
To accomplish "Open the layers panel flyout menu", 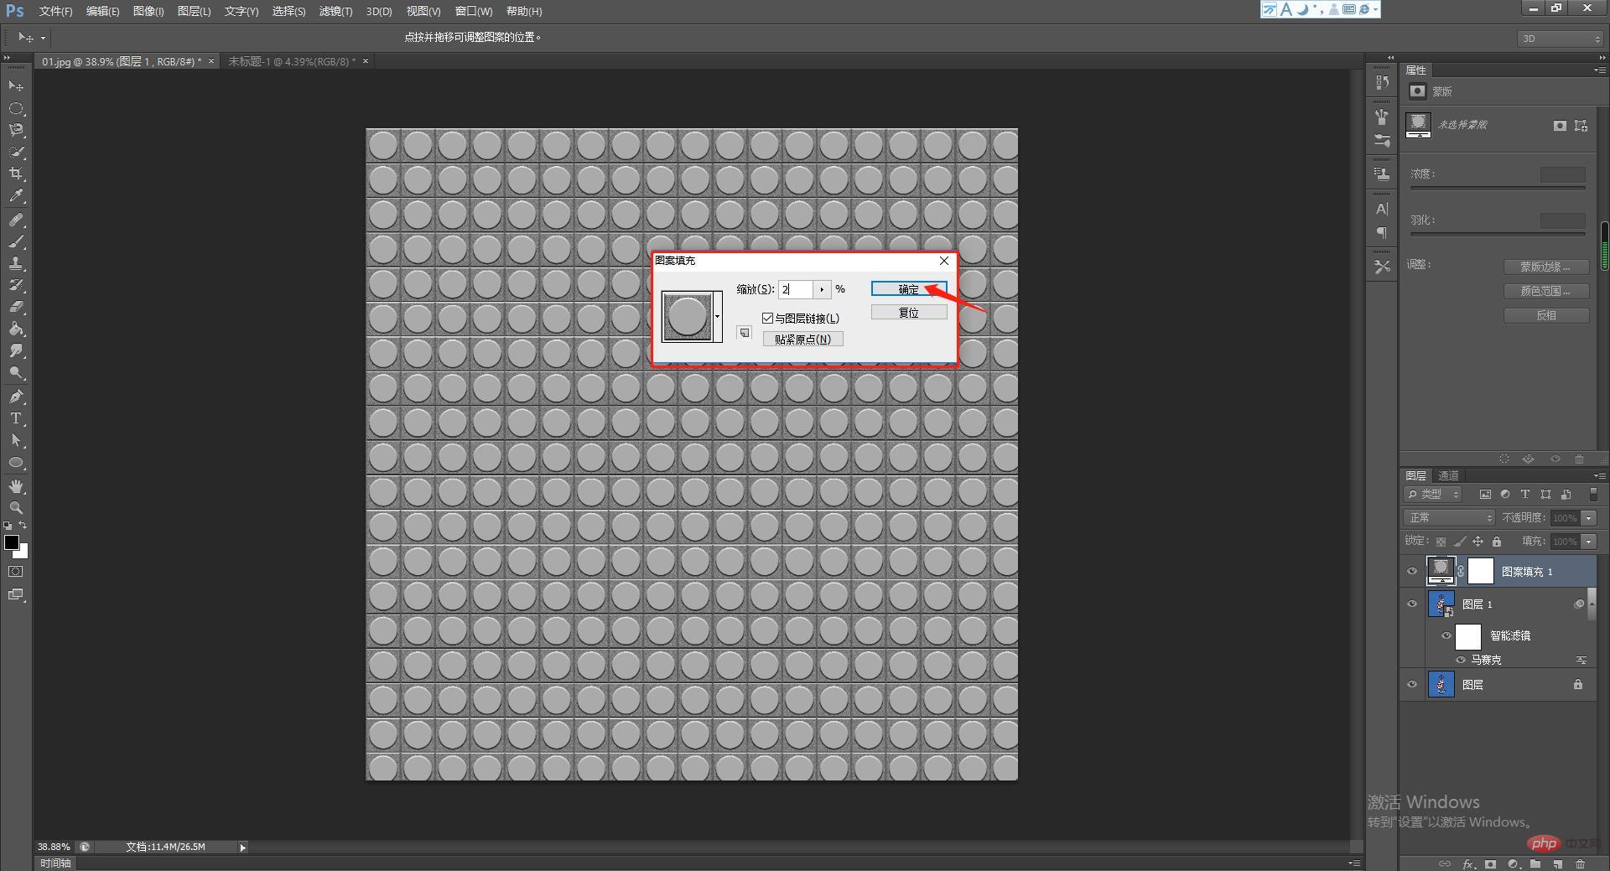I will coord(1599,475).
